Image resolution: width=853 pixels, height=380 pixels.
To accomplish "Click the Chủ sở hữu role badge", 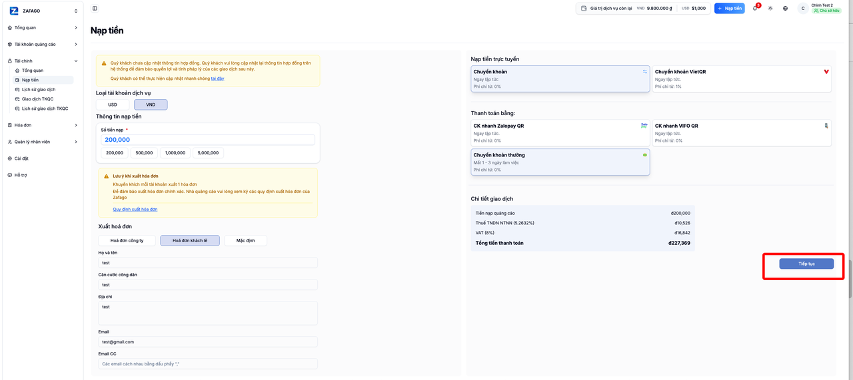I will [826, 11].
